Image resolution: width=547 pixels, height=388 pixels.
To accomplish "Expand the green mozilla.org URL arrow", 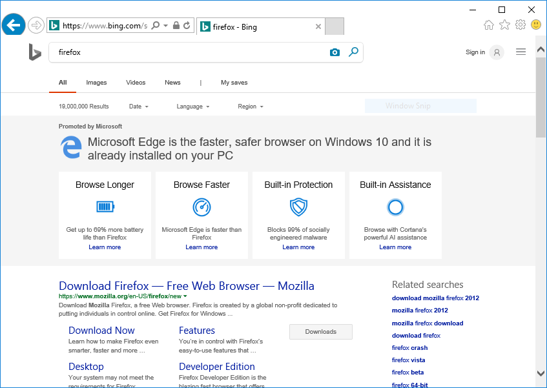I will (185, 296).
